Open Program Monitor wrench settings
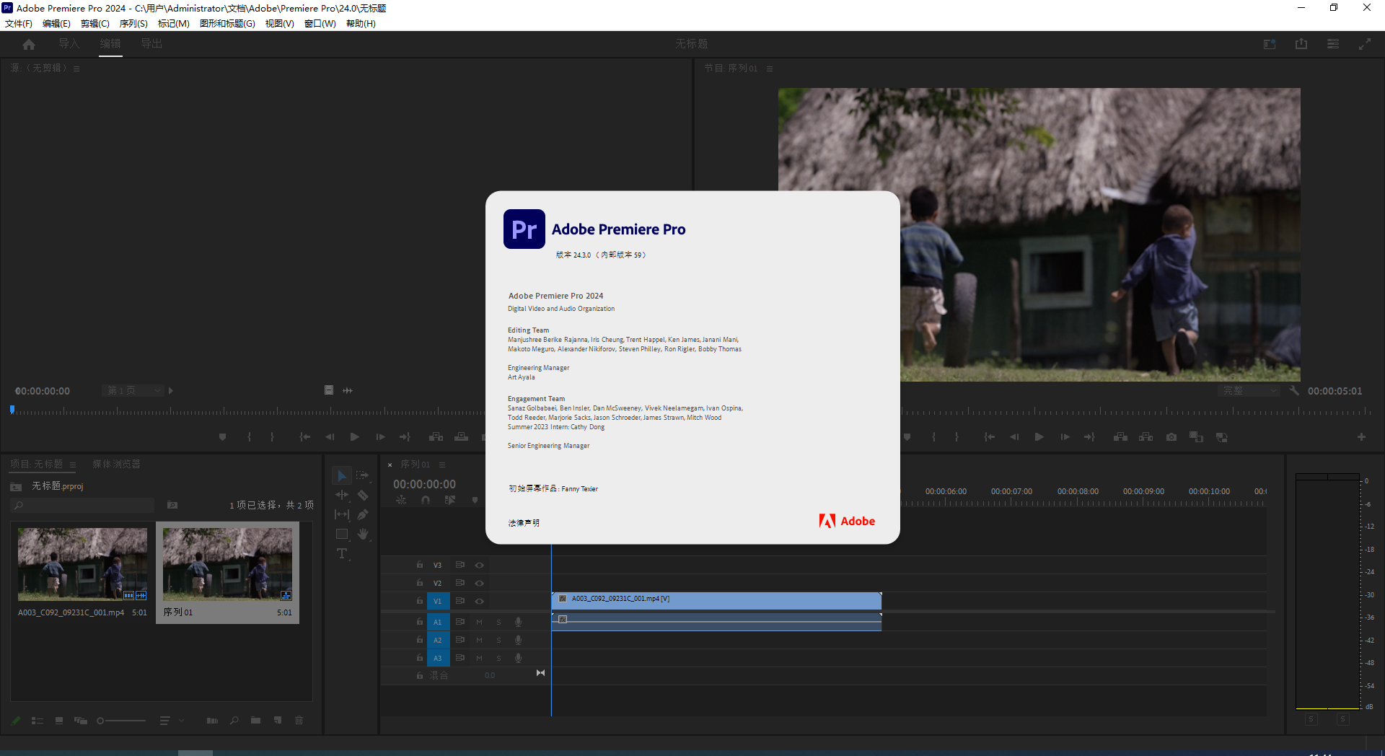 pos(1294,391)
